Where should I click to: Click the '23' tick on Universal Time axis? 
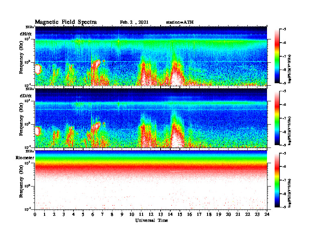(257, 214)
